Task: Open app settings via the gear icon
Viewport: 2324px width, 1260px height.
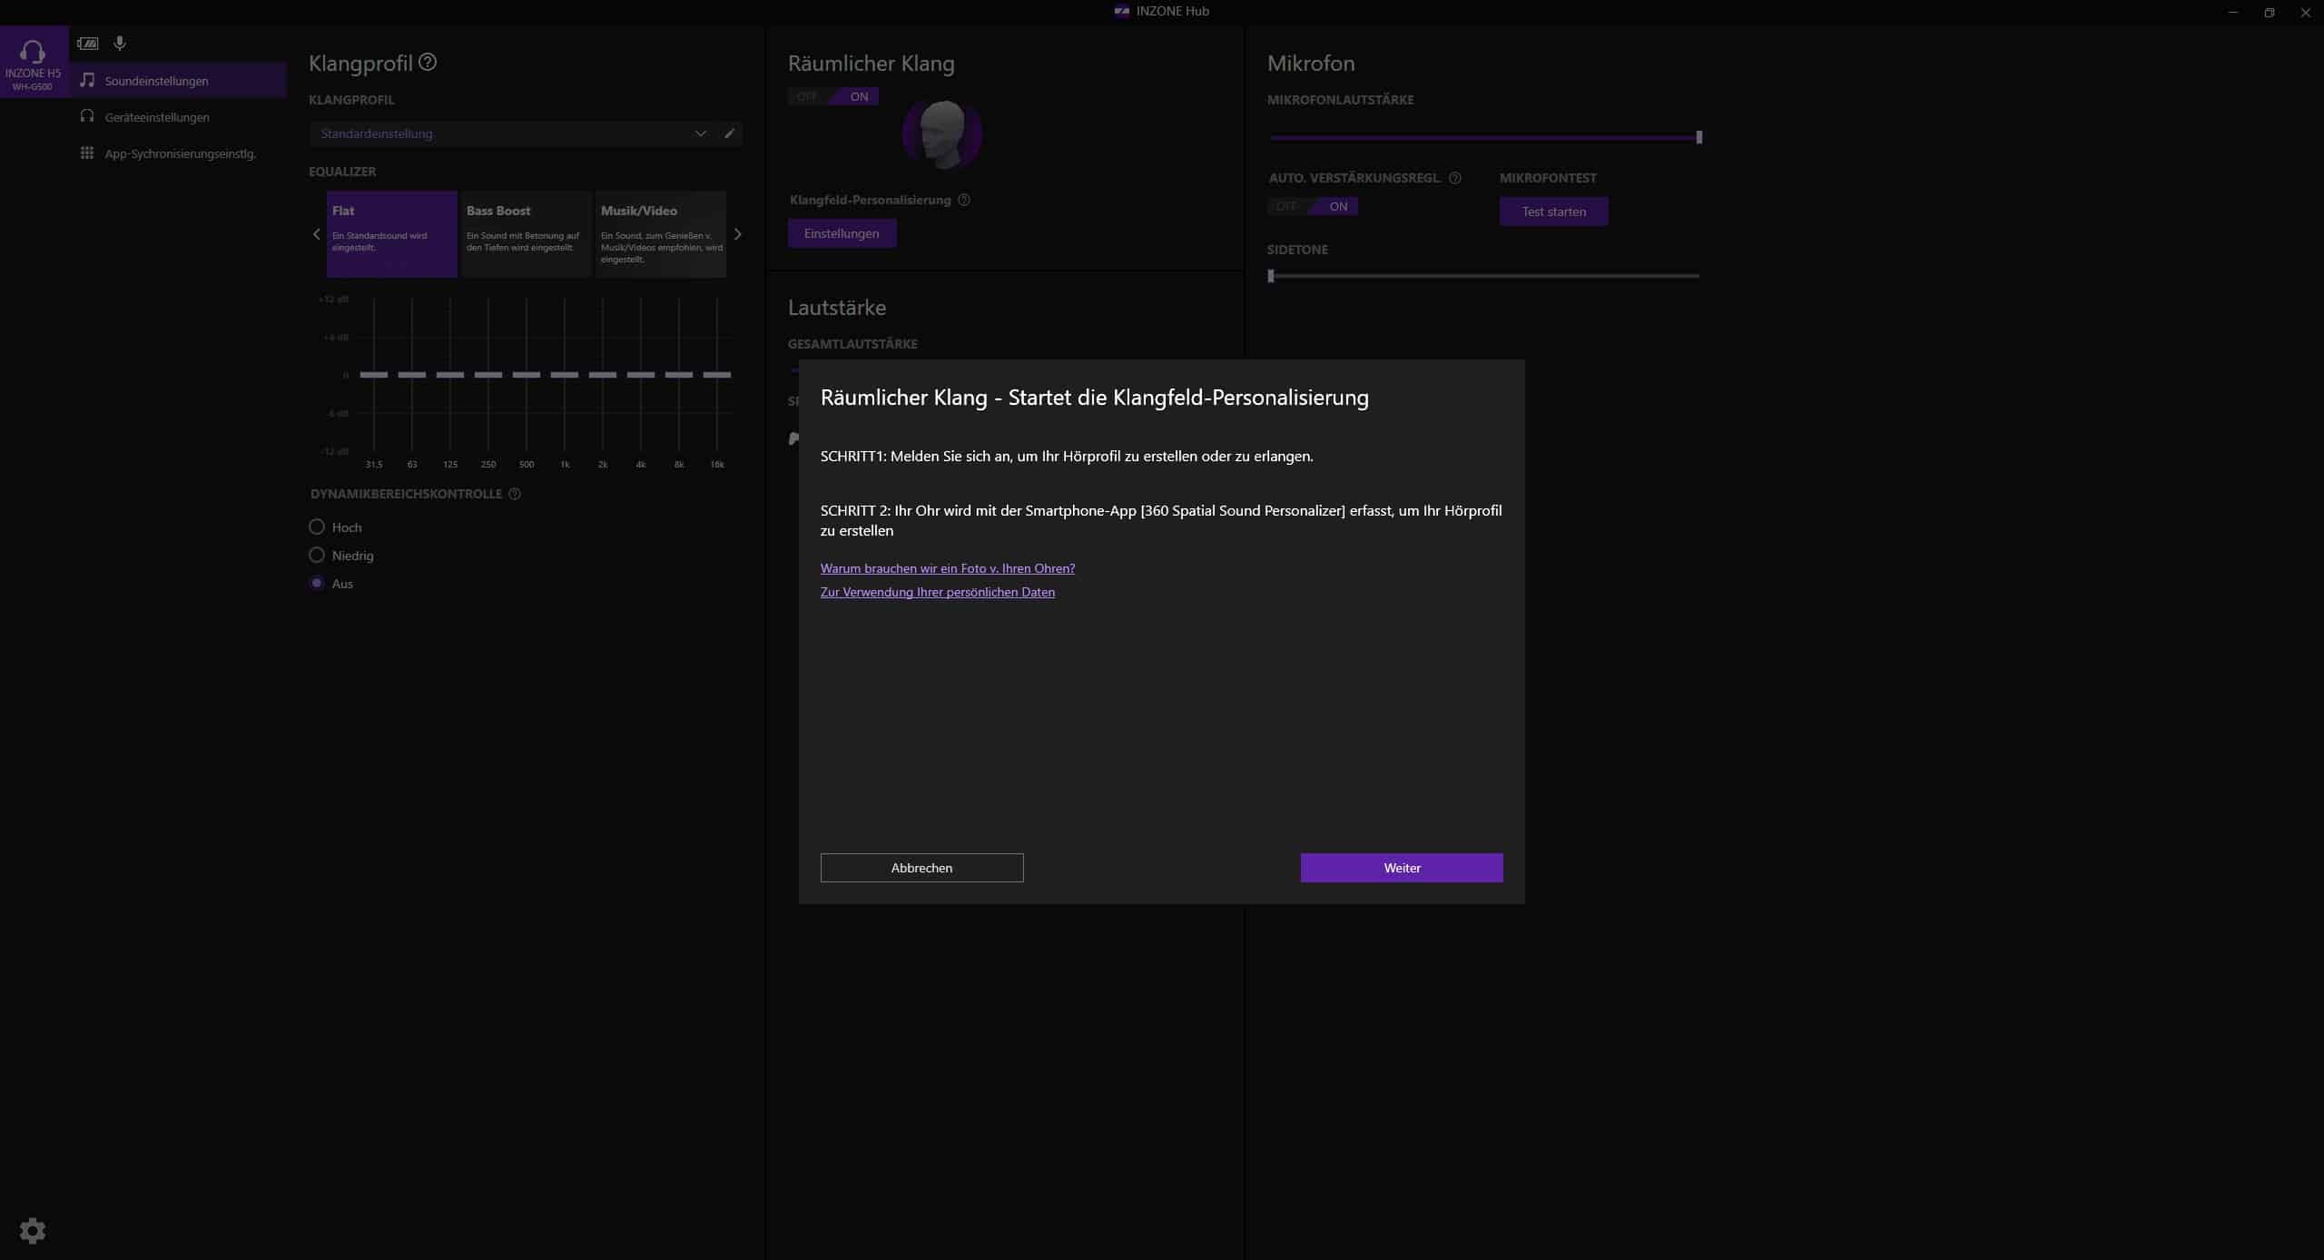Action: pos(33,1231)
